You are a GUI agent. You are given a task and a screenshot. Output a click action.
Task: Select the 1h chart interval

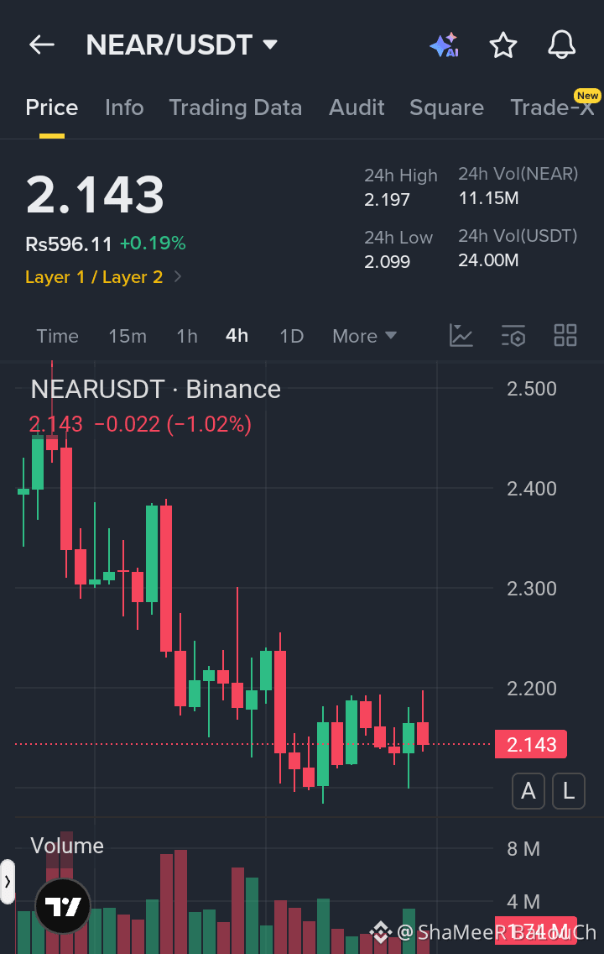pyautogui.click(x=187, y=336)
